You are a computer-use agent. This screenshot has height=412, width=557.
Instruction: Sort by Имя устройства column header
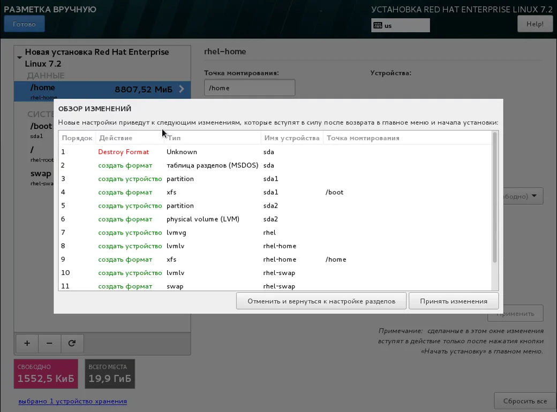click(292, 138)
